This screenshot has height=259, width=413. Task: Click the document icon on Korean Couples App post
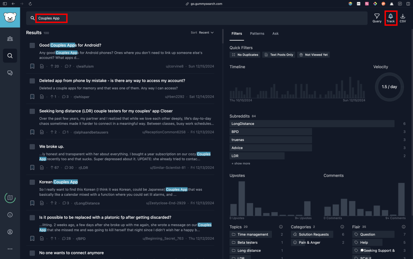42,203
